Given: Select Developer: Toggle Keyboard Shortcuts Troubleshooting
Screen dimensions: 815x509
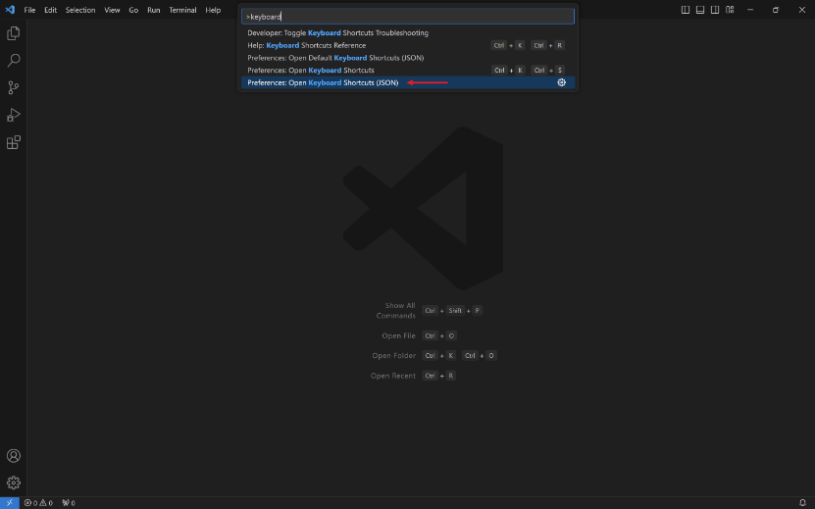Looking at the screenshot, I should pyautogui.click(x=408, y=32).
